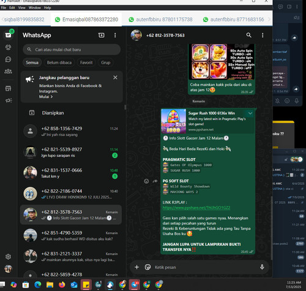Click the new chat icon beside WhatsApp title

coord(102,35)
